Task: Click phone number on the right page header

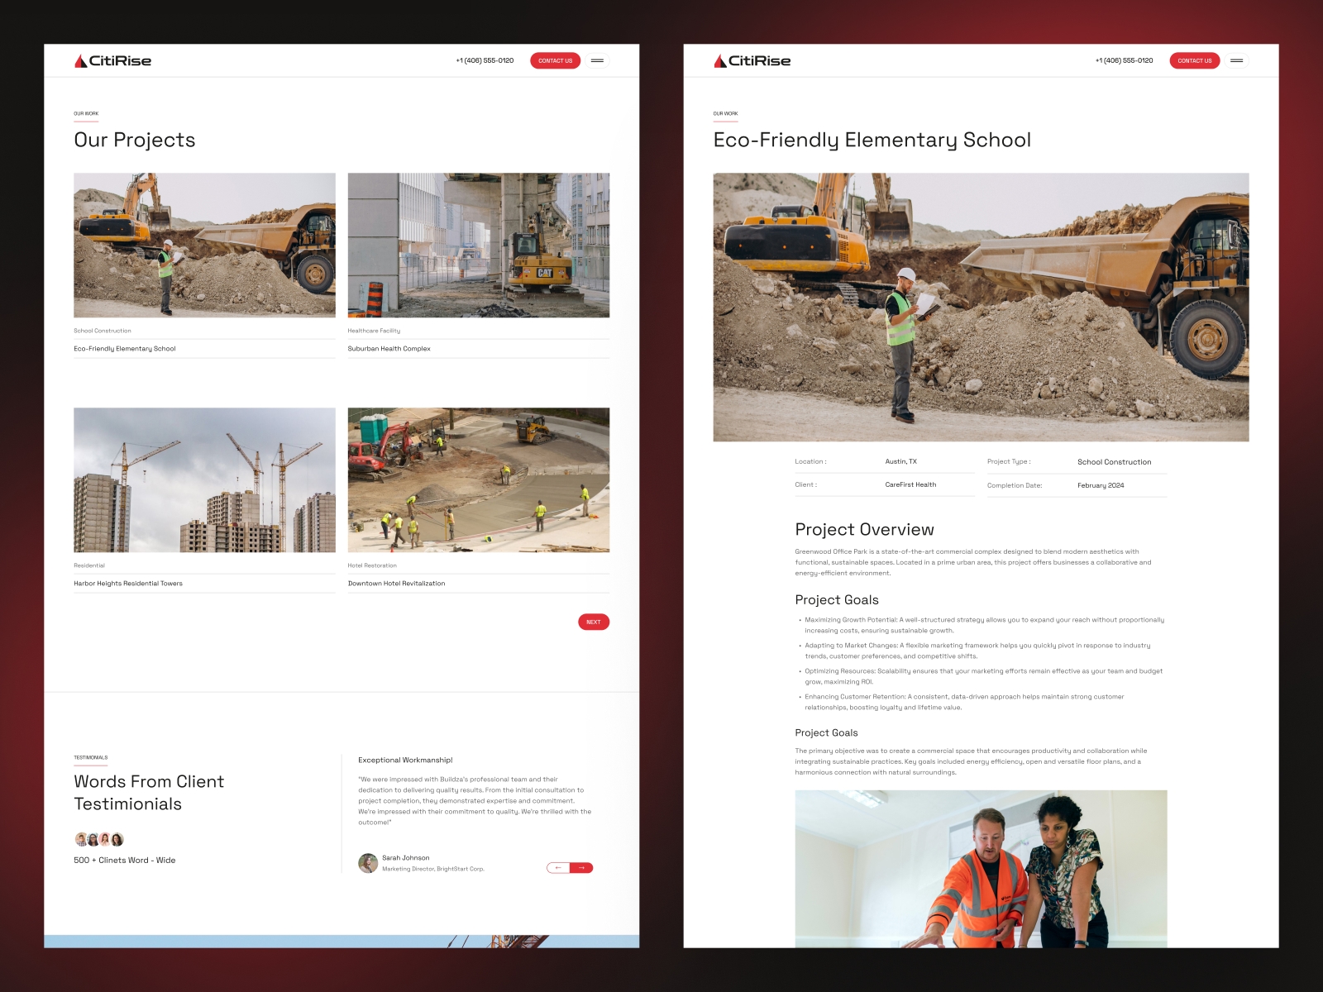Action: tap(1124, 60)
